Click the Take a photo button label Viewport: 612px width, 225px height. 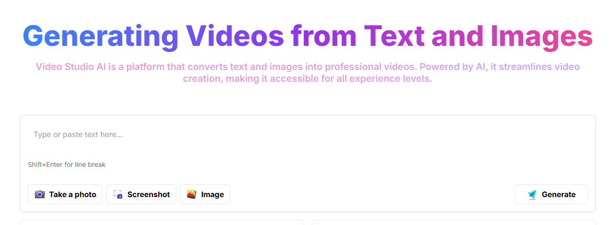[x=72, y=194]
